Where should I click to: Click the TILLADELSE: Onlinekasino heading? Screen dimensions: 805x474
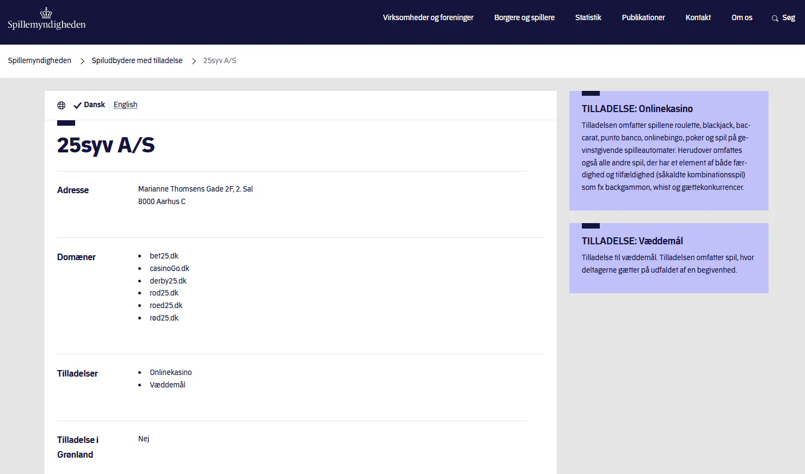(637, 109)
